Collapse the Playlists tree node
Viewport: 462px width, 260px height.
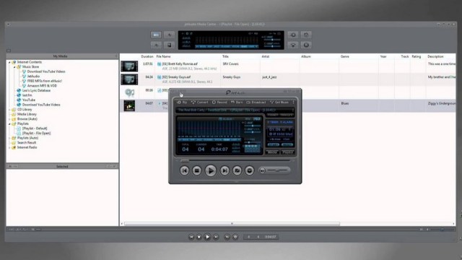click(9, 123)
